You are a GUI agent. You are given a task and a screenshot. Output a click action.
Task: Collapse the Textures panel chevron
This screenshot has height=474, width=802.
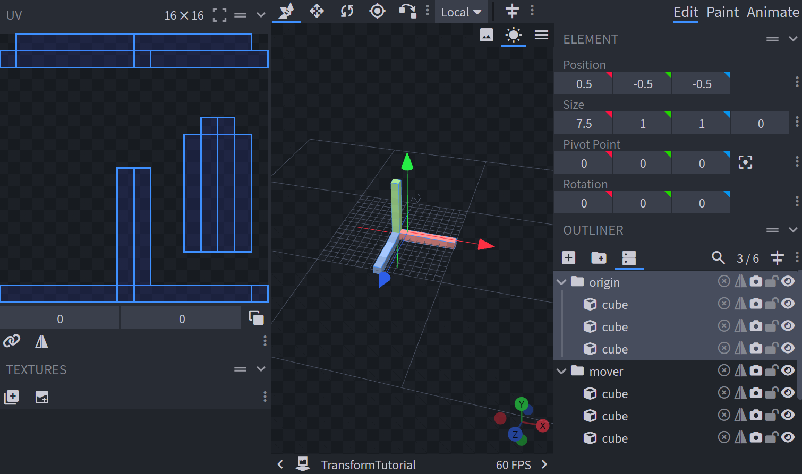coord(261,369)
